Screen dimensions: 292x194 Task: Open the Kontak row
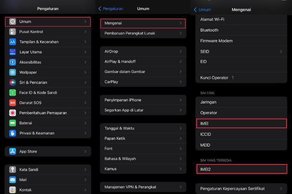pos(48,189)
